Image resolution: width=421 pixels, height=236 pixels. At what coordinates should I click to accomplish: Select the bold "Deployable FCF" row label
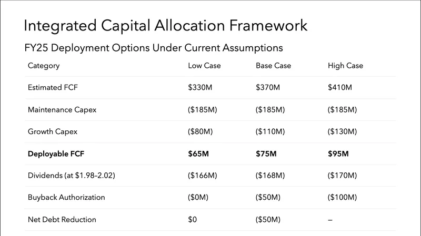click(x=55, y=153)
